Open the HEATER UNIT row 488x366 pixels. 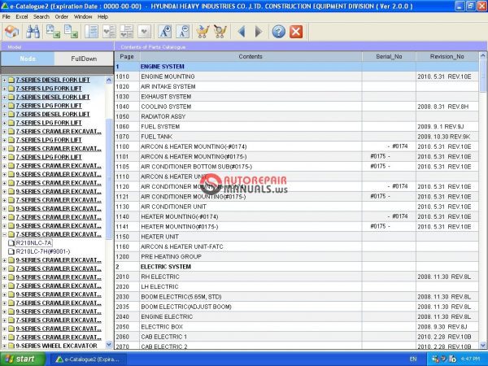tap(297, 237)
